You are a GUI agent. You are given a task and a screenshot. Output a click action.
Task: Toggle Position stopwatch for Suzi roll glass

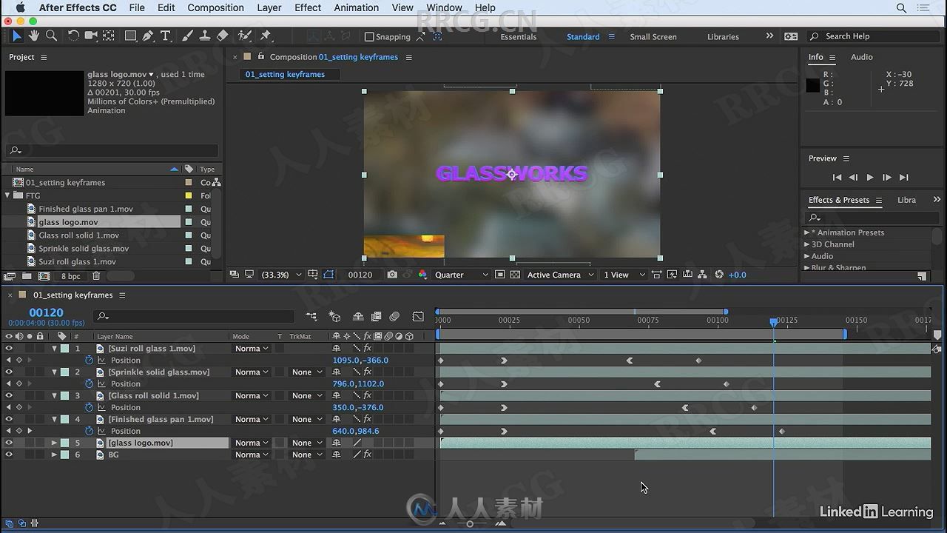click(90, 360)
